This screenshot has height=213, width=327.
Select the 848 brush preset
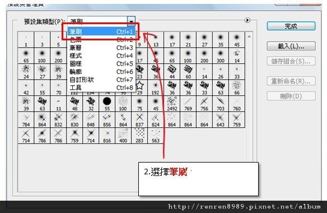[x=91, y=120]
